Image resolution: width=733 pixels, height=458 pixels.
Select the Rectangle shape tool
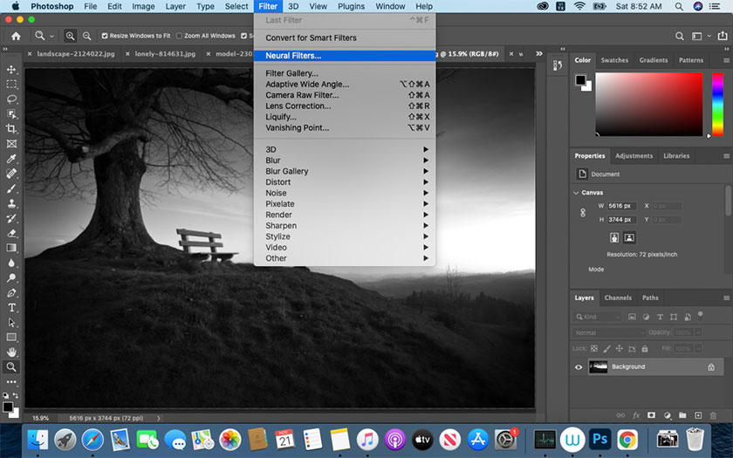(11, 338)
